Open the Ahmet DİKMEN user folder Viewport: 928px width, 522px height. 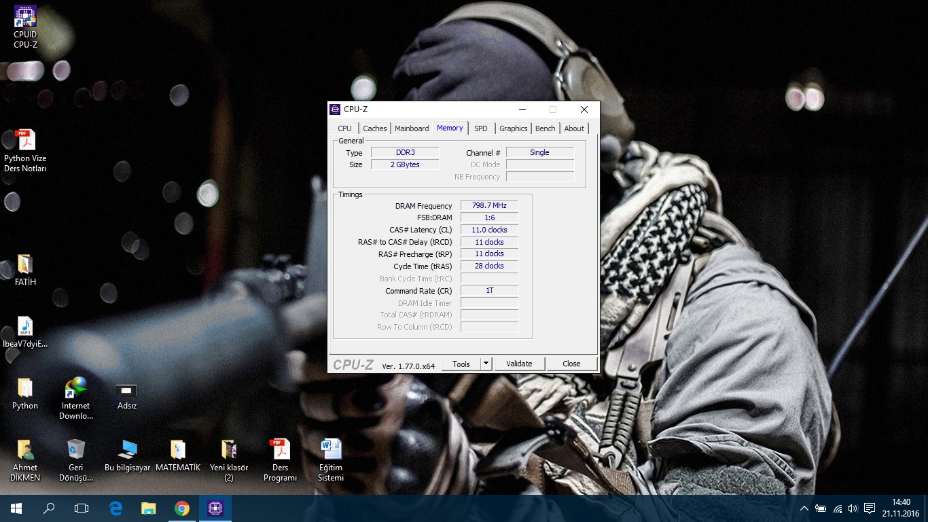[25, 460]
